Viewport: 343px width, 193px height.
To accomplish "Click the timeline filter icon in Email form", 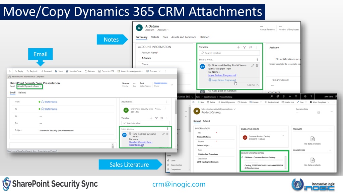I will (156, 118).
